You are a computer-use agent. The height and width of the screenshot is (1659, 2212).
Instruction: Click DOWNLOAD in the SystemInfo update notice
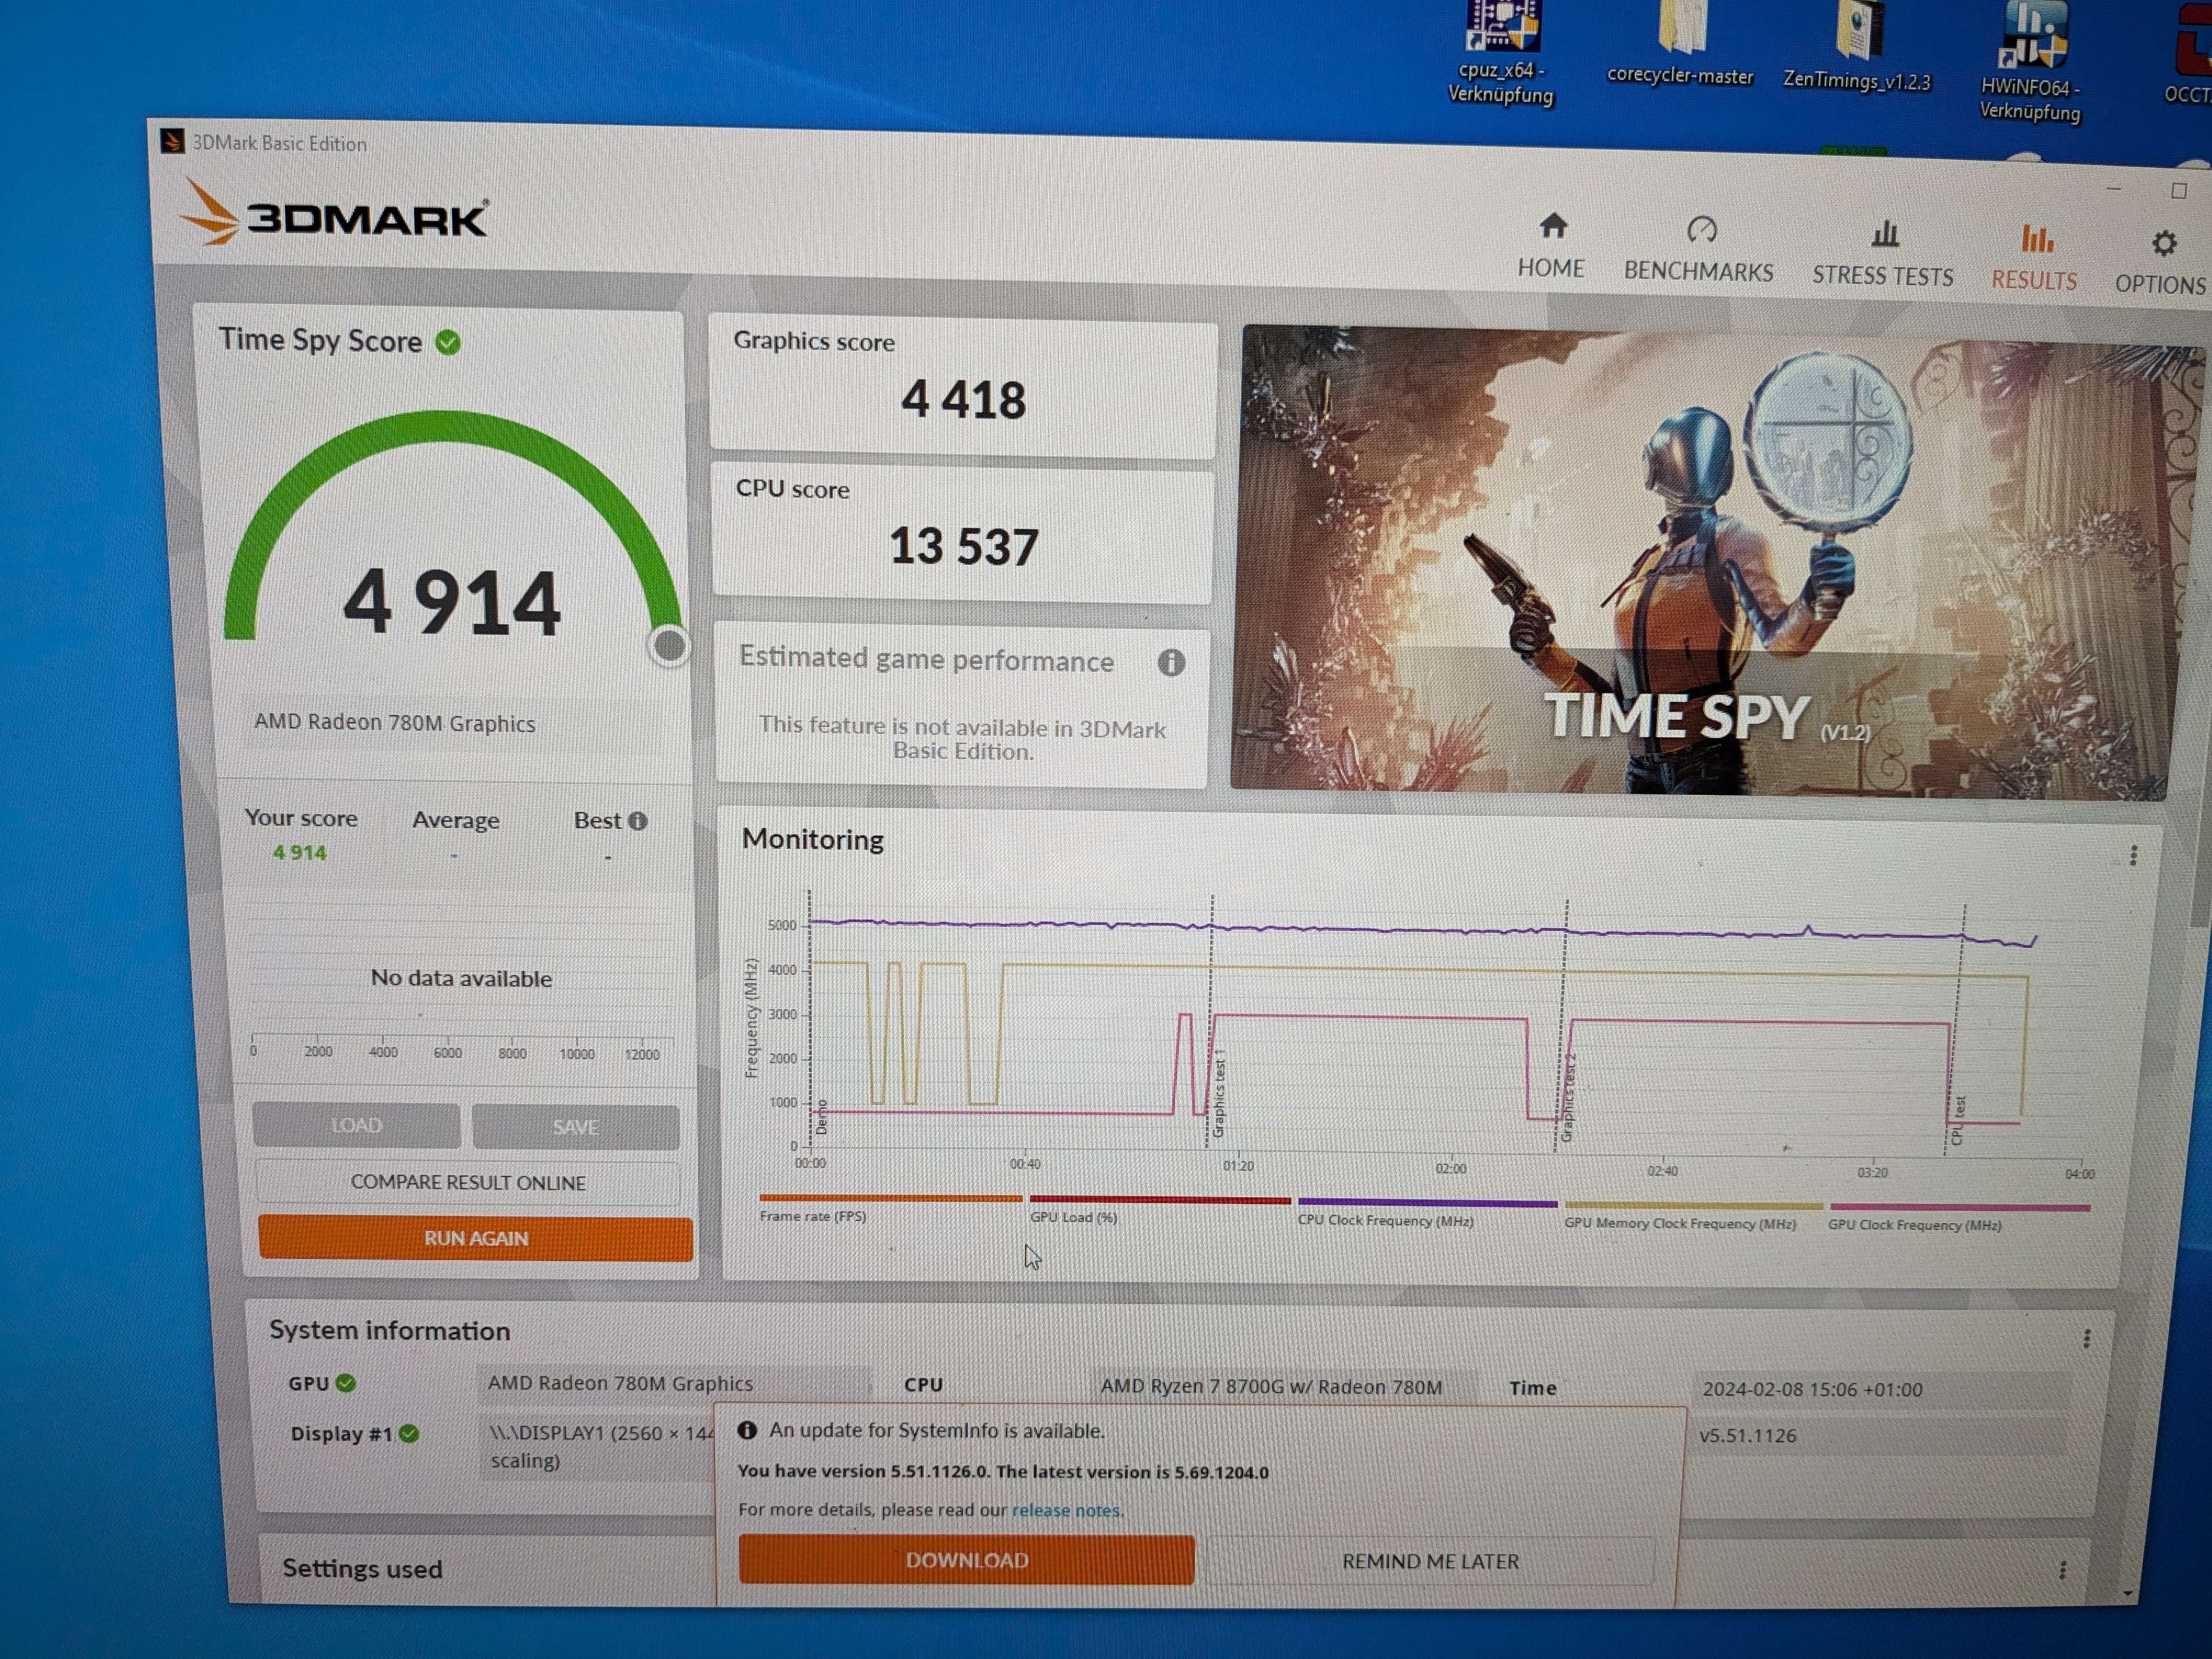tap(966, 1560)
